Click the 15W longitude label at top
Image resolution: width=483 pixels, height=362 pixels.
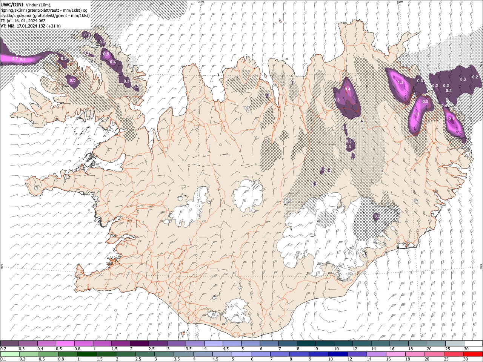[x=400, y=2]
